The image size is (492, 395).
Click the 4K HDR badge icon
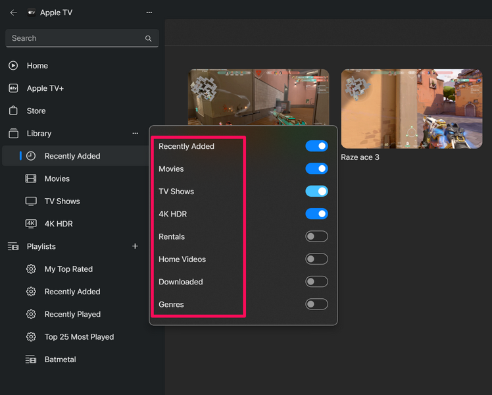pos(31,224)
